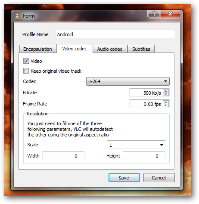Open the Codec H-264 dropdown
This screenshot has width=199, height=204.
coord(128,81)
